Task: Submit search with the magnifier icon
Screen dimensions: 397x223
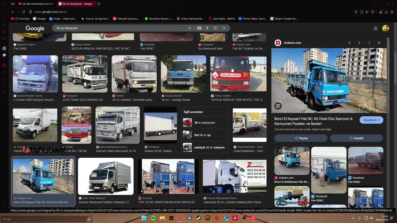Action: tap(224, 28)
